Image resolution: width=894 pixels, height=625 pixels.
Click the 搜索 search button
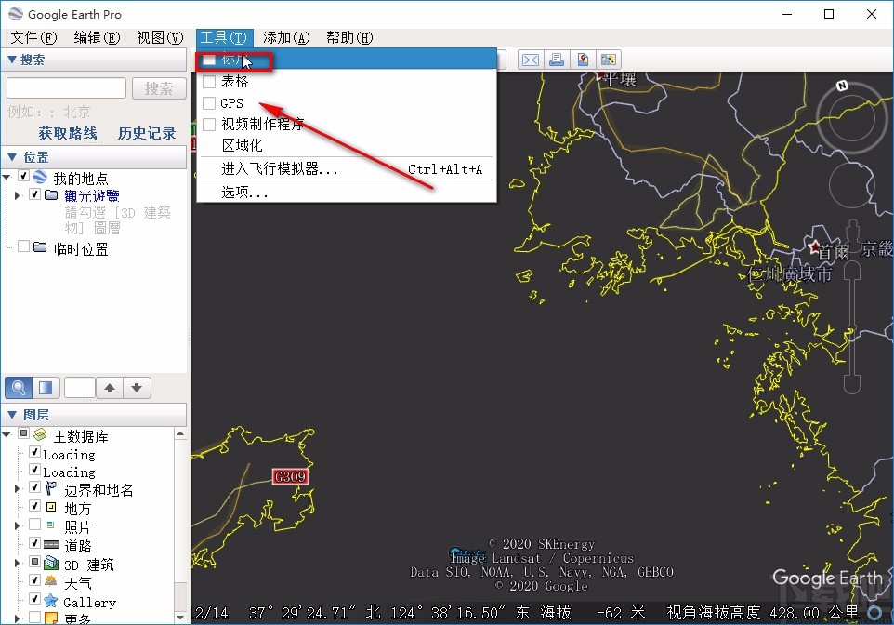click(x=159, y=88)
